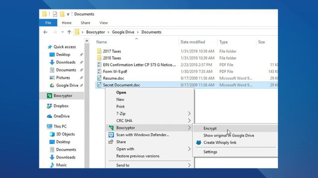Click Documents in the address breadcrumb

coord(151,32)
